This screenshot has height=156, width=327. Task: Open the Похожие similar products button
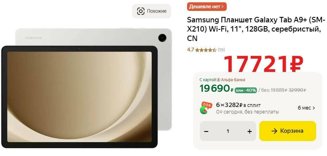(152, 11)
